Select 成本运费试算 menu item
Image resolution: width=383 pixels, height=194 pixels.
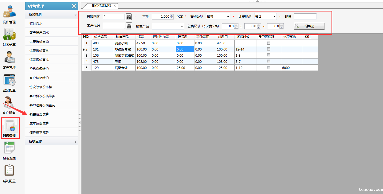click(39, 123)
